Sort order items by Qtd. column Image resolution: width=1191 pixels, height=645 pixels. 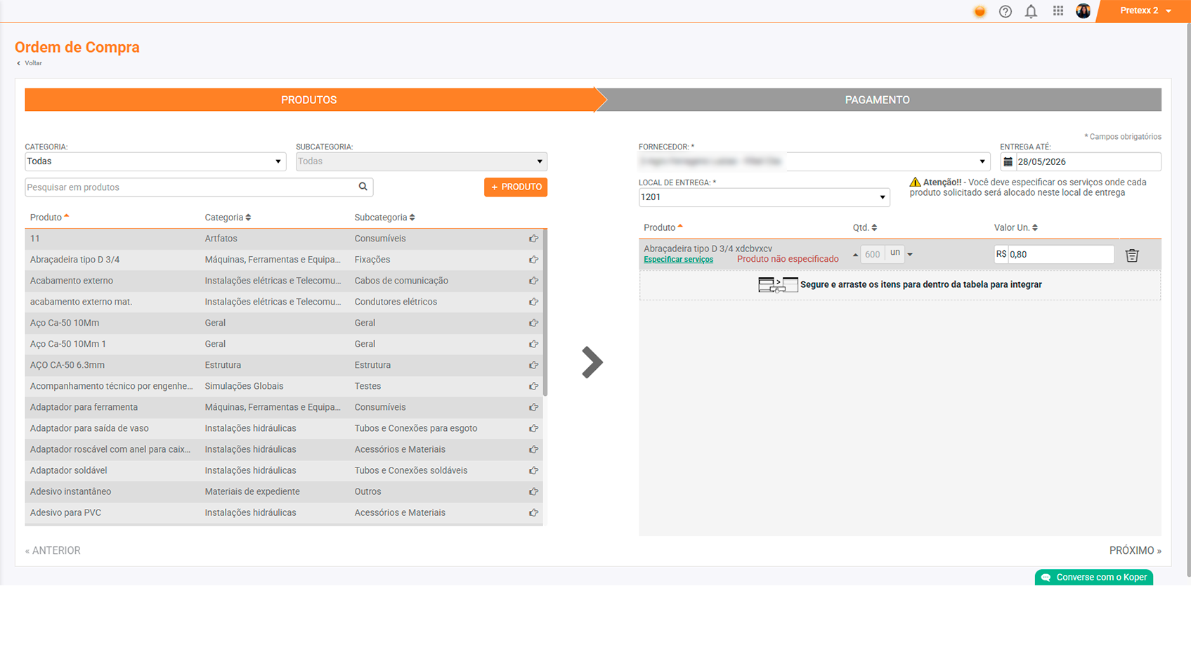tap(865, 227)
